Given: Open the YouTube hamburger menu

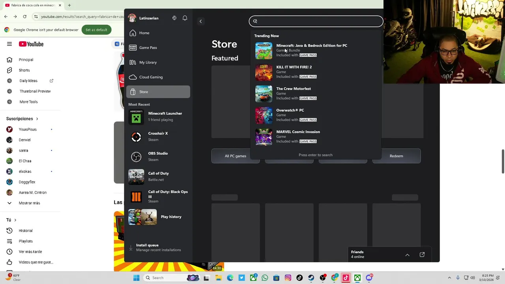Looking at the screenshot, I should tap(9, 44).
